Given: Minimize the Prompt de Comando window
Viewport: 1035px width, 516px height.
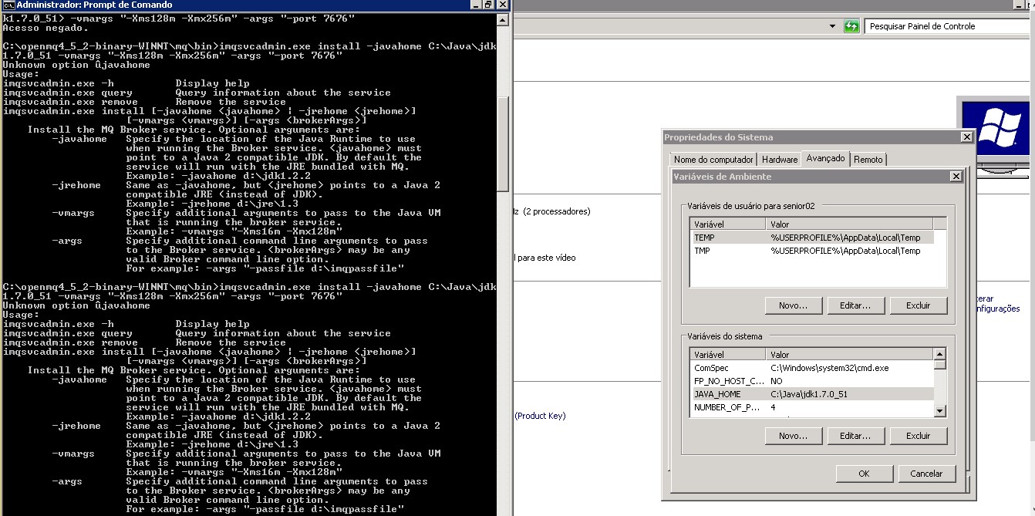Looking at the screenshot, I should (x=477, y=5).
